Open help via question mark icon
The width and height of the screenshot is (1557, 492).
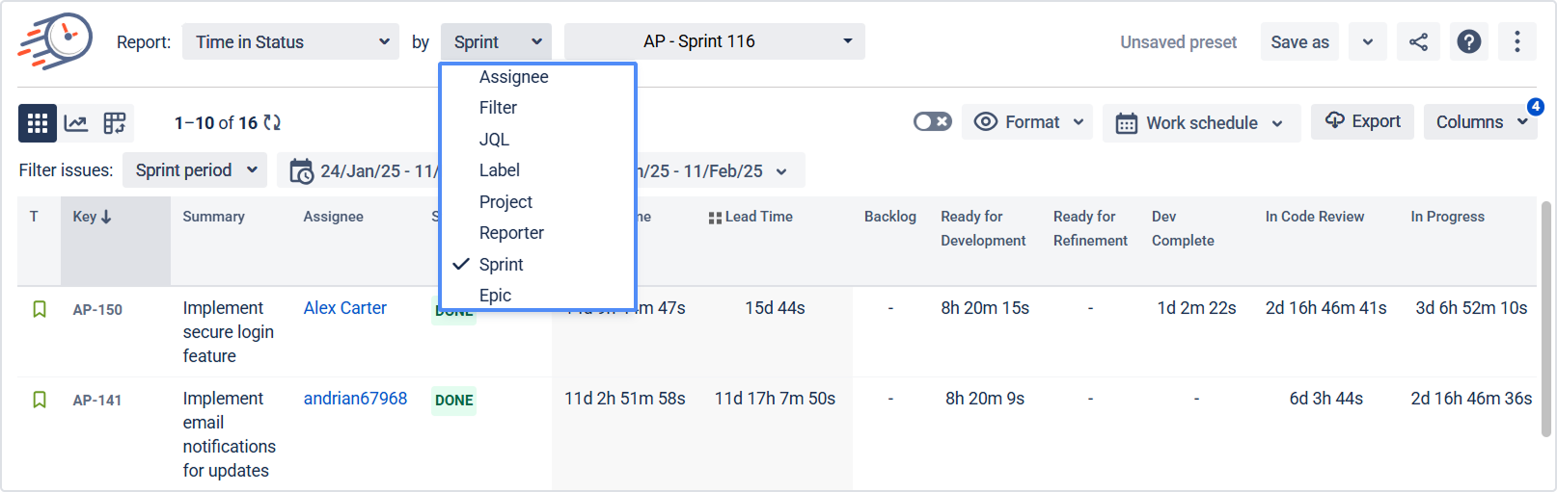click(1468, 41)
